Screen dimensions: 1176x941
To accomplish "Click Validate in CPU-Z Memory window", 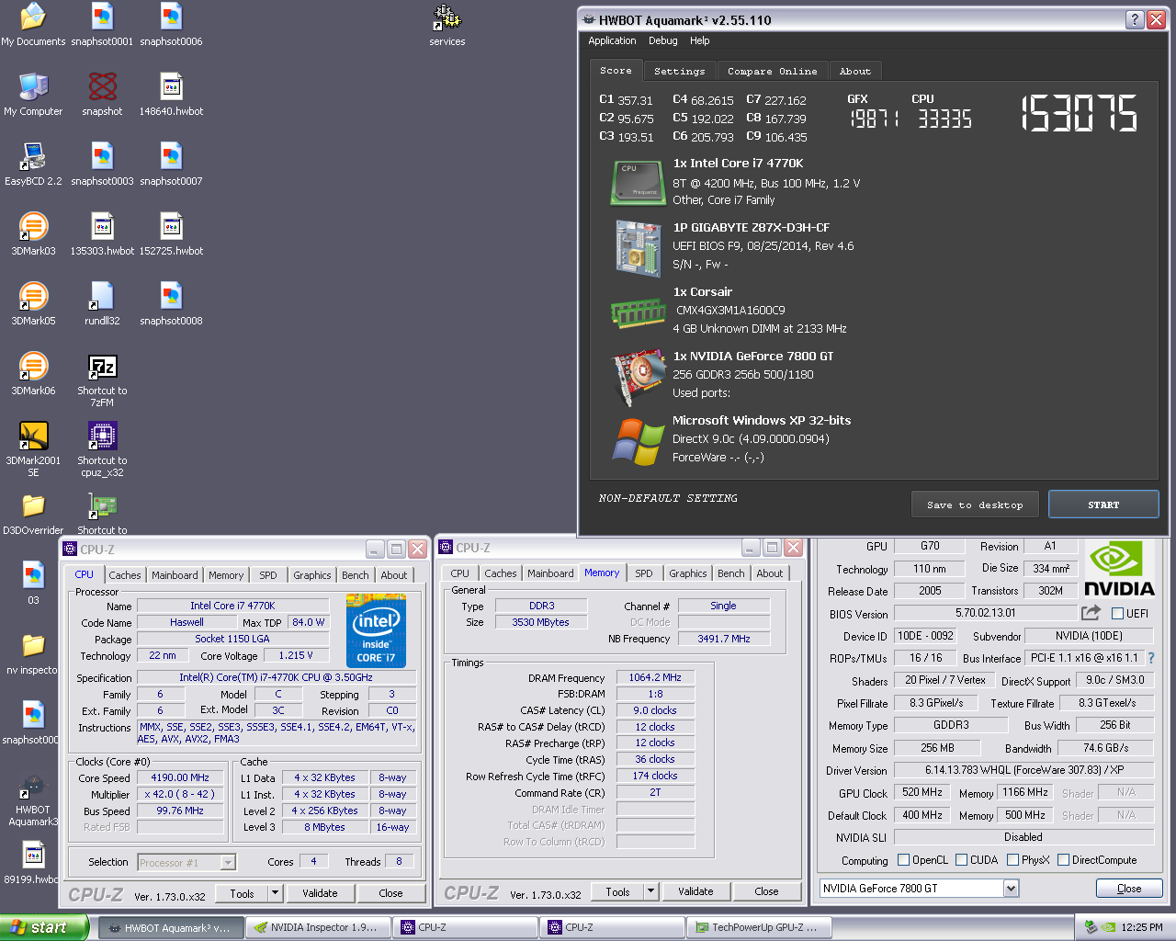I will coord(695,891).
